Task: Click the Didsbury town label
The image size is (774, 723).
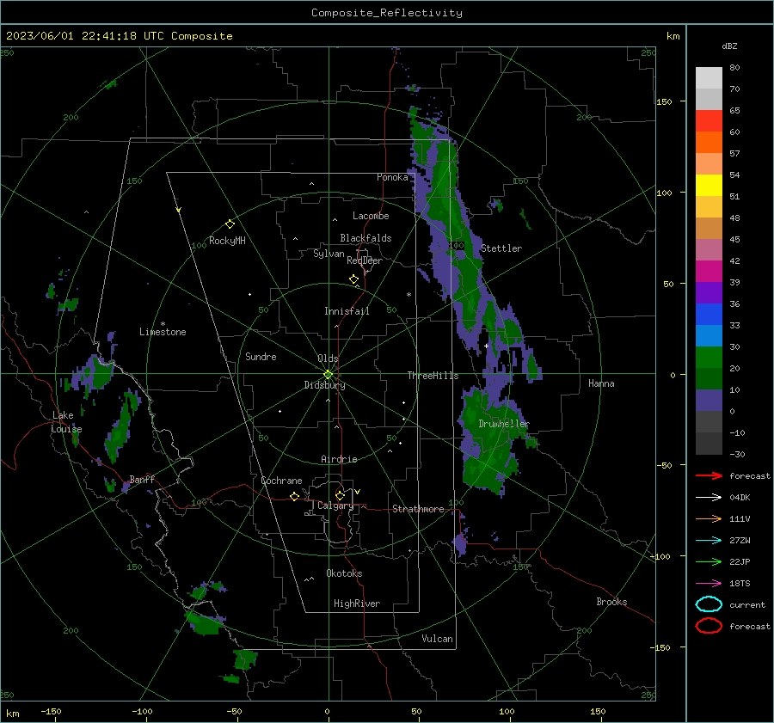Action: click(324, 385)
